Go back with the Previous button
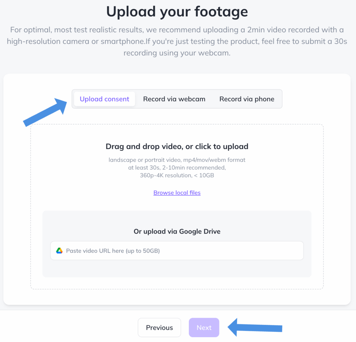This screenshot has height=342, width=356. click(x=159, y=327)
